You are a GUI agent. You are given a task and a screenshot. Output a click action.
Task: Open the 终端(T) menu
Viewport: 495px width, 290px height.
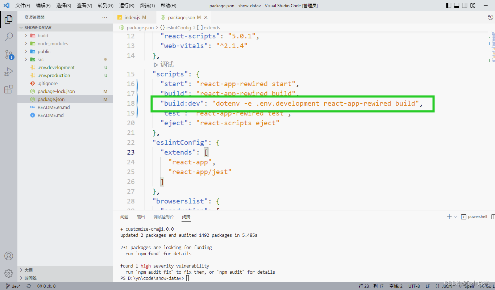pos(147,5)
